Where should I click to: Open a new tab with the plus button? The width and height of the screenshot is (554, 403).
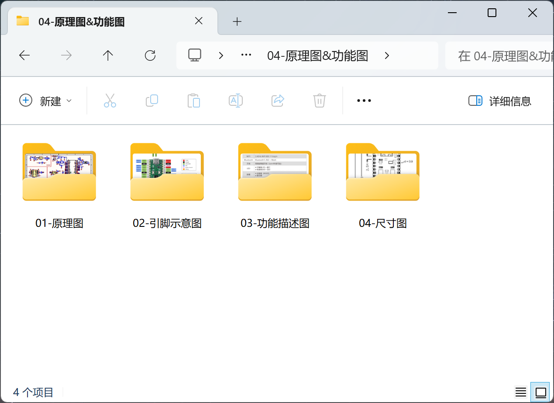click(x=237, y=21)
